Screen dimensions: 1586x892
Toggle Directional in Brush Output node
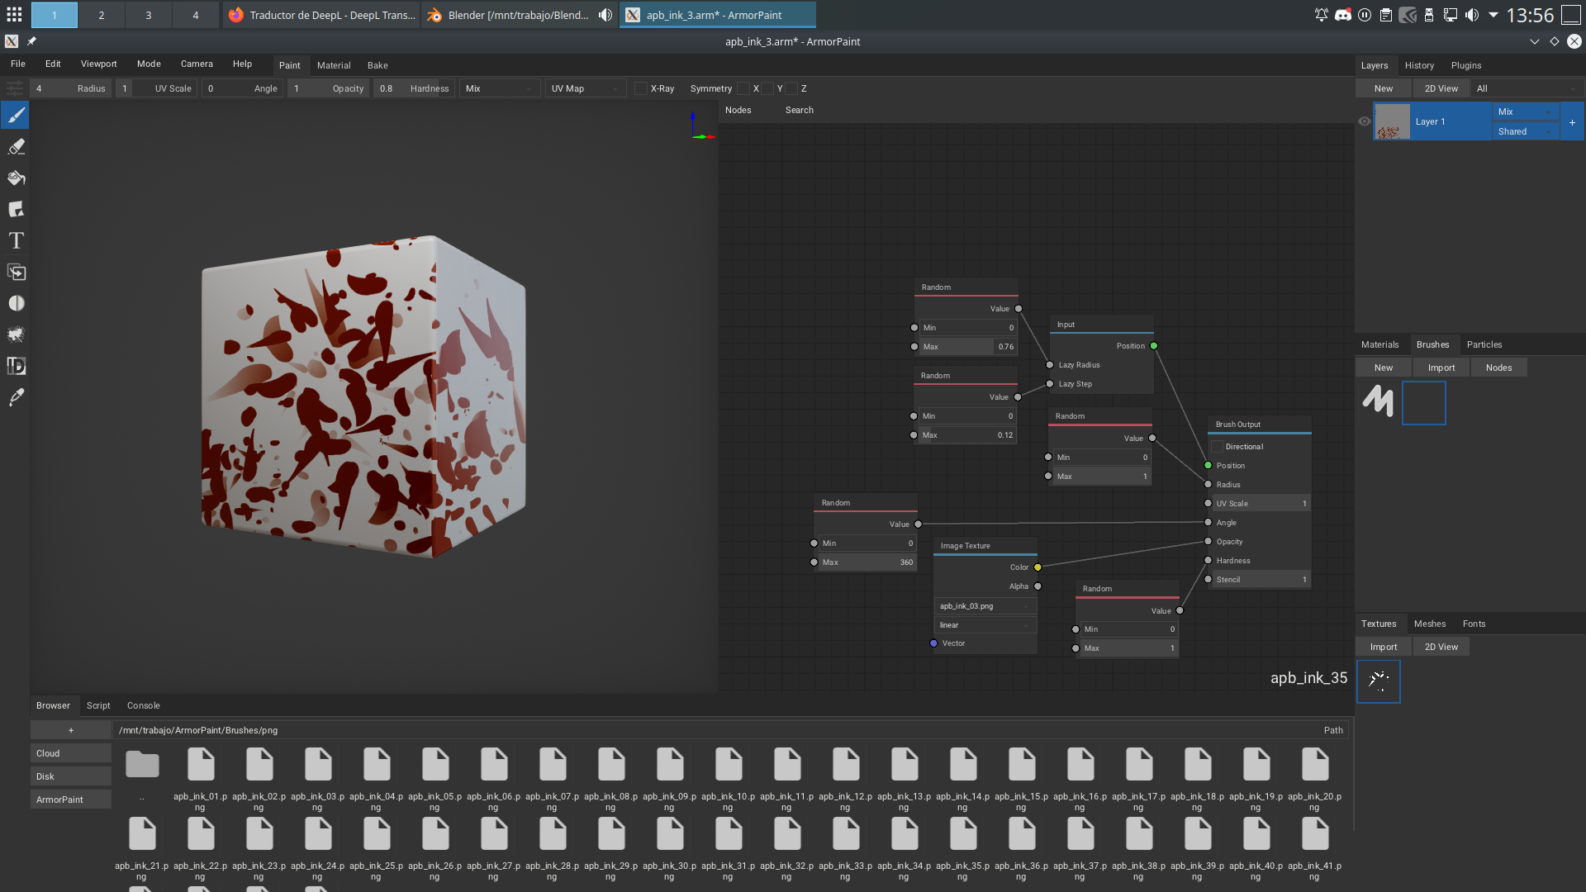pos(1217,447)
